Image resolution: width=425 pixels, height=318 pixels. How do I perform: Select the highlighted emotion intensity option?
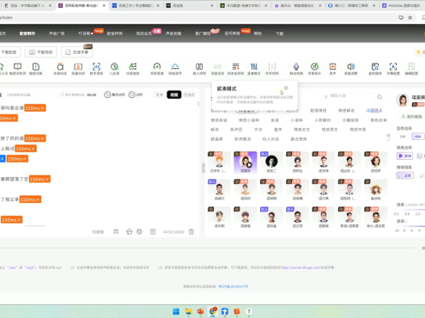404,175
